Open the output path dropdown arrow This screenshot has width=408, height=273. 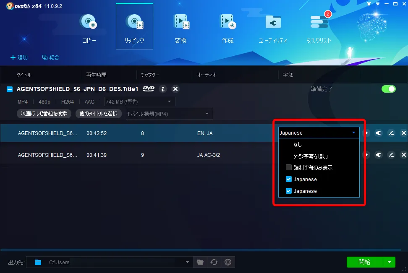[x=187, y=262]
